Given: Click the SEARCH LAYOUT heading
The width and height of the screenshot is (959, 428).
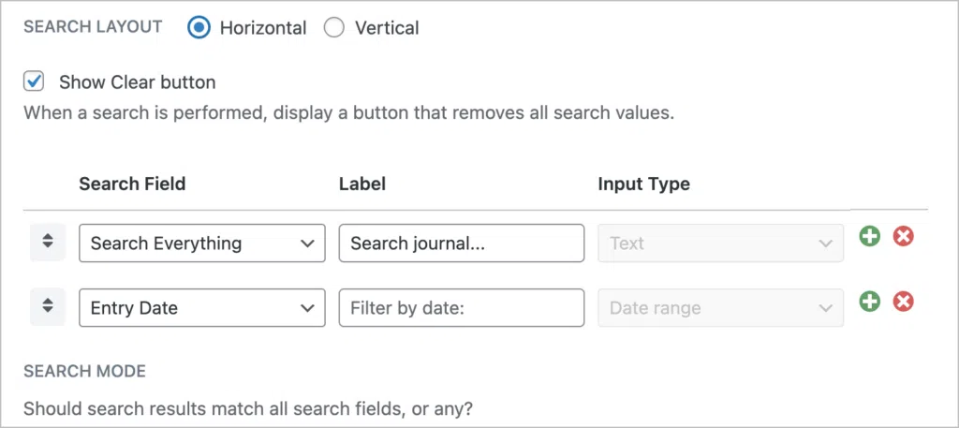Looking at the screenshot, I should (x=93, y=27).
